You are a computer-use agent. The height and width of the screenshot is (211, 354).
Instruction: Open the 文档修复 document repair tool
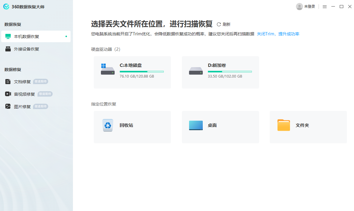point(22,81)
